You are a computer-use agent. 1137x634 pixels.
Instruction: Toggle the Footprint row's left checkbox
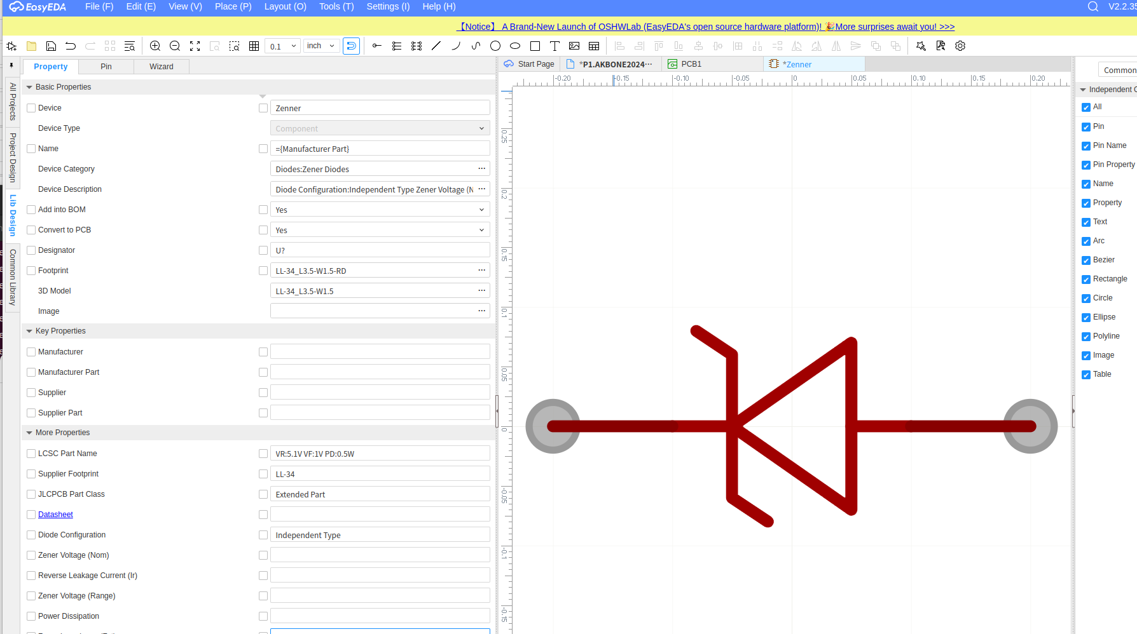pyautogui.click(x=31, y=271)
